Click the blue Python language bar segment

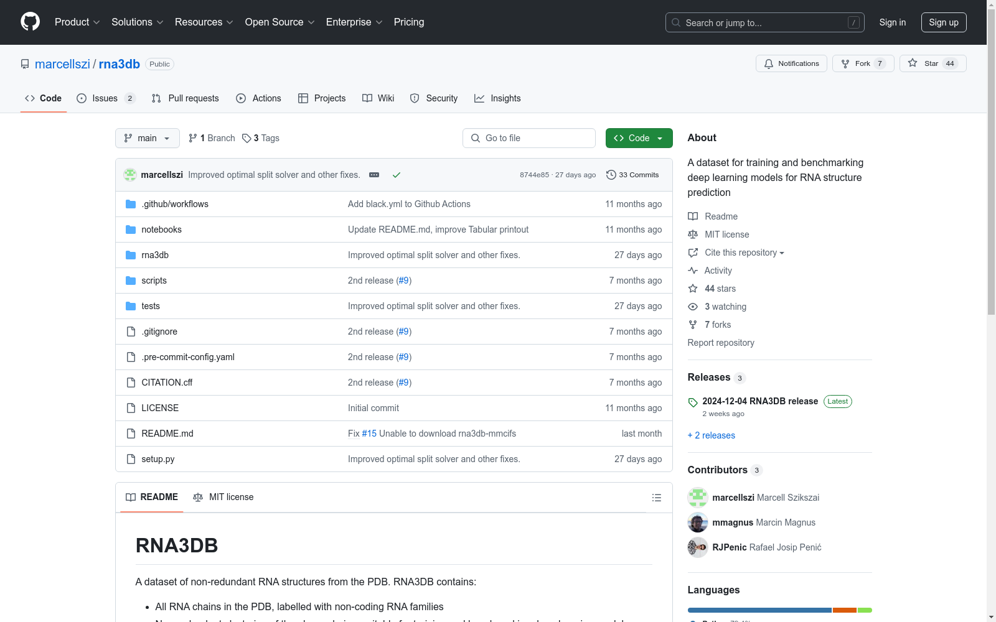click(759, 610)
